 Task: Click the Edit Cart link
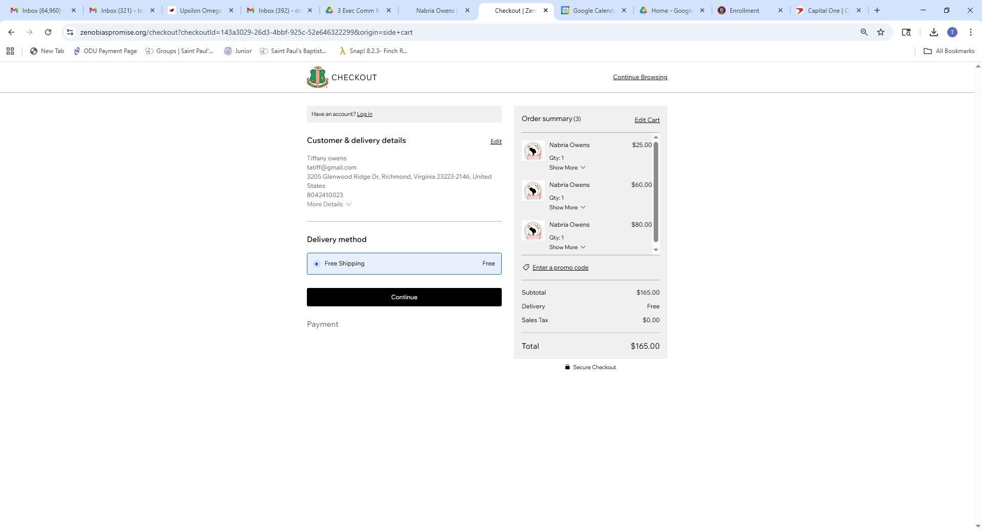click(x=647, y=120)
